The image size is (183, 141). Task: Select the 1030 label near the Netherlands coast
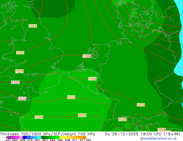(x=87, y=56)
